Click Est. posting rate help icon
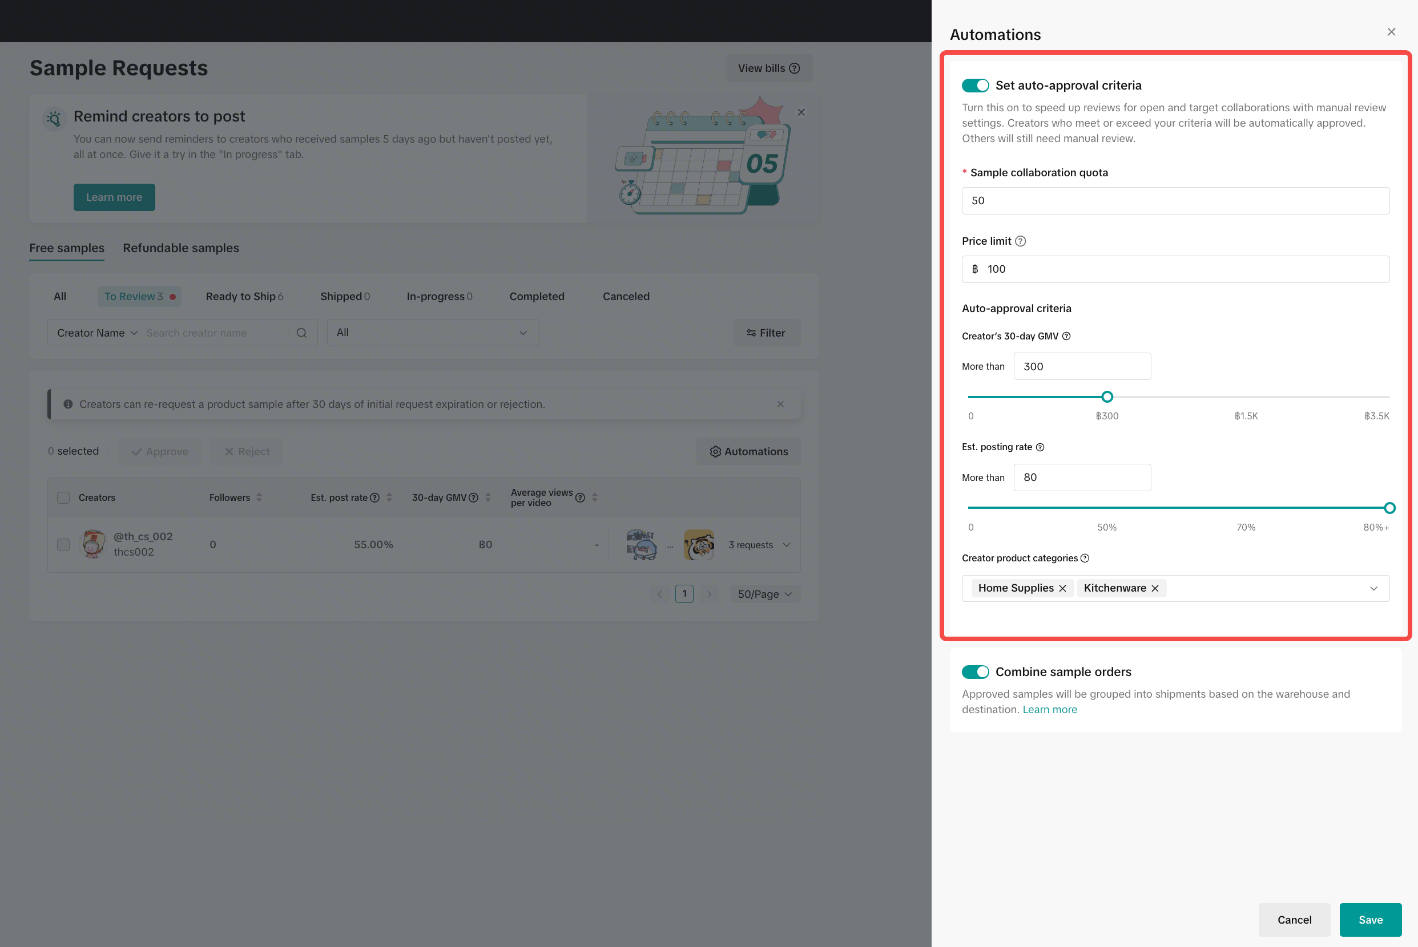Viewport: 1418px width, 947px height. [1040, 447]
